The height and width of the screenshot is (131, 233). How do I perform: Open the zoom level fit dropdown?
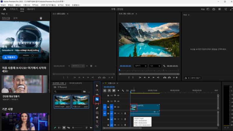coord(141,66)
